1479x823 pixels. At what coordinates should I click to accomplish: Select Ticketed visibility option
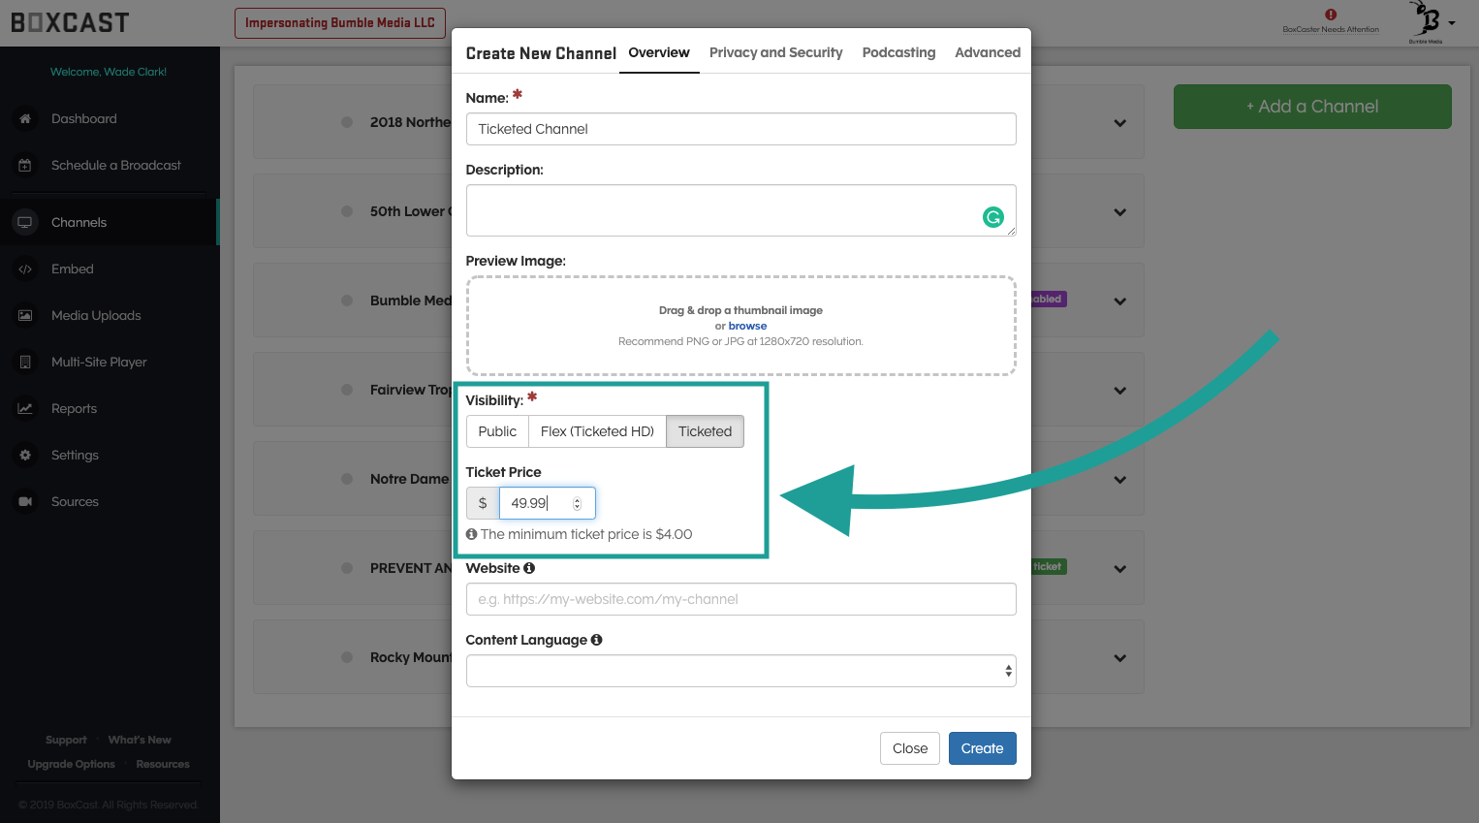click(705, 431)
